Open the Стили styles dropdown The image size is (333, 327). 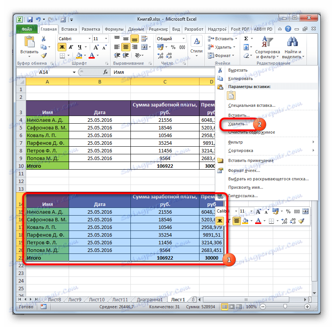click(x=196, y=47)
